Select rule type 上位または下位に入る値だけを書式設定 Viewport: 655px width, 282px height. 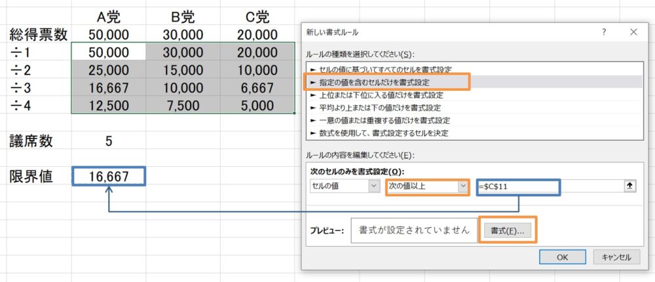point(474,95)
